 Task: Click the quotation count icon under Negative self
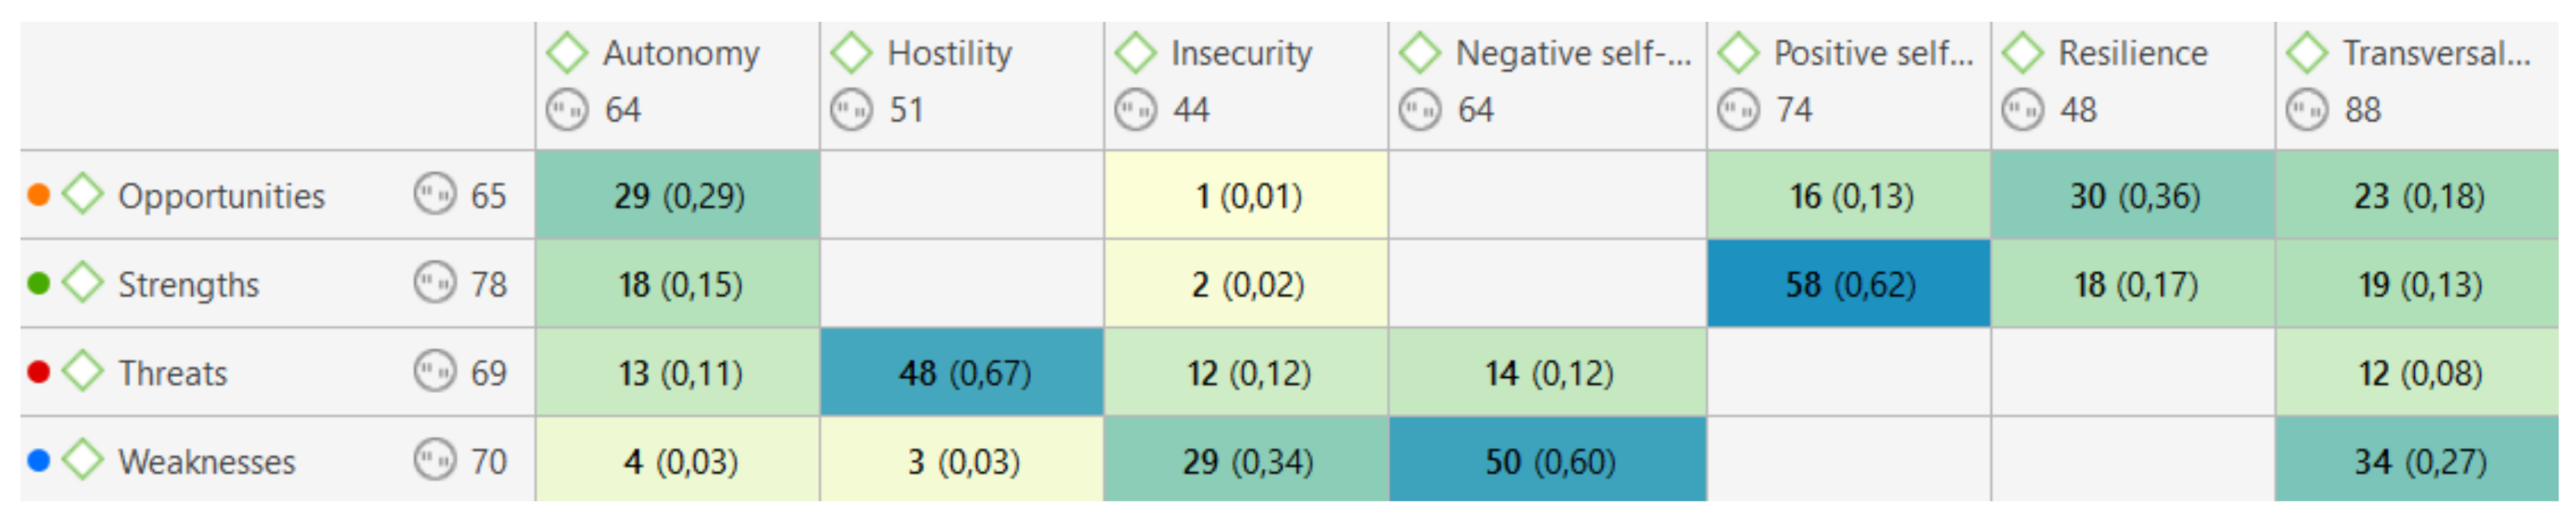click(x=1420, y=110)
